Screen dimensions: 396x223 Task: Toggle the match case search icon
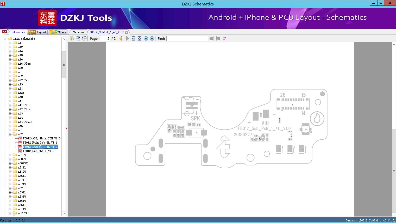pos(224,38)
